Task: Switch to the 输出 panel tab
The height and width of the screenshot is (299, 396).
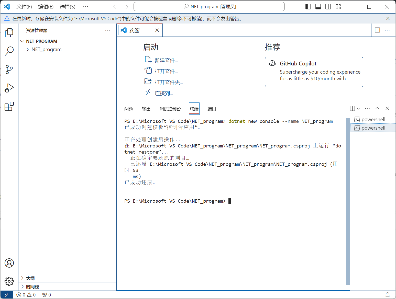Action: click(146, 109)
